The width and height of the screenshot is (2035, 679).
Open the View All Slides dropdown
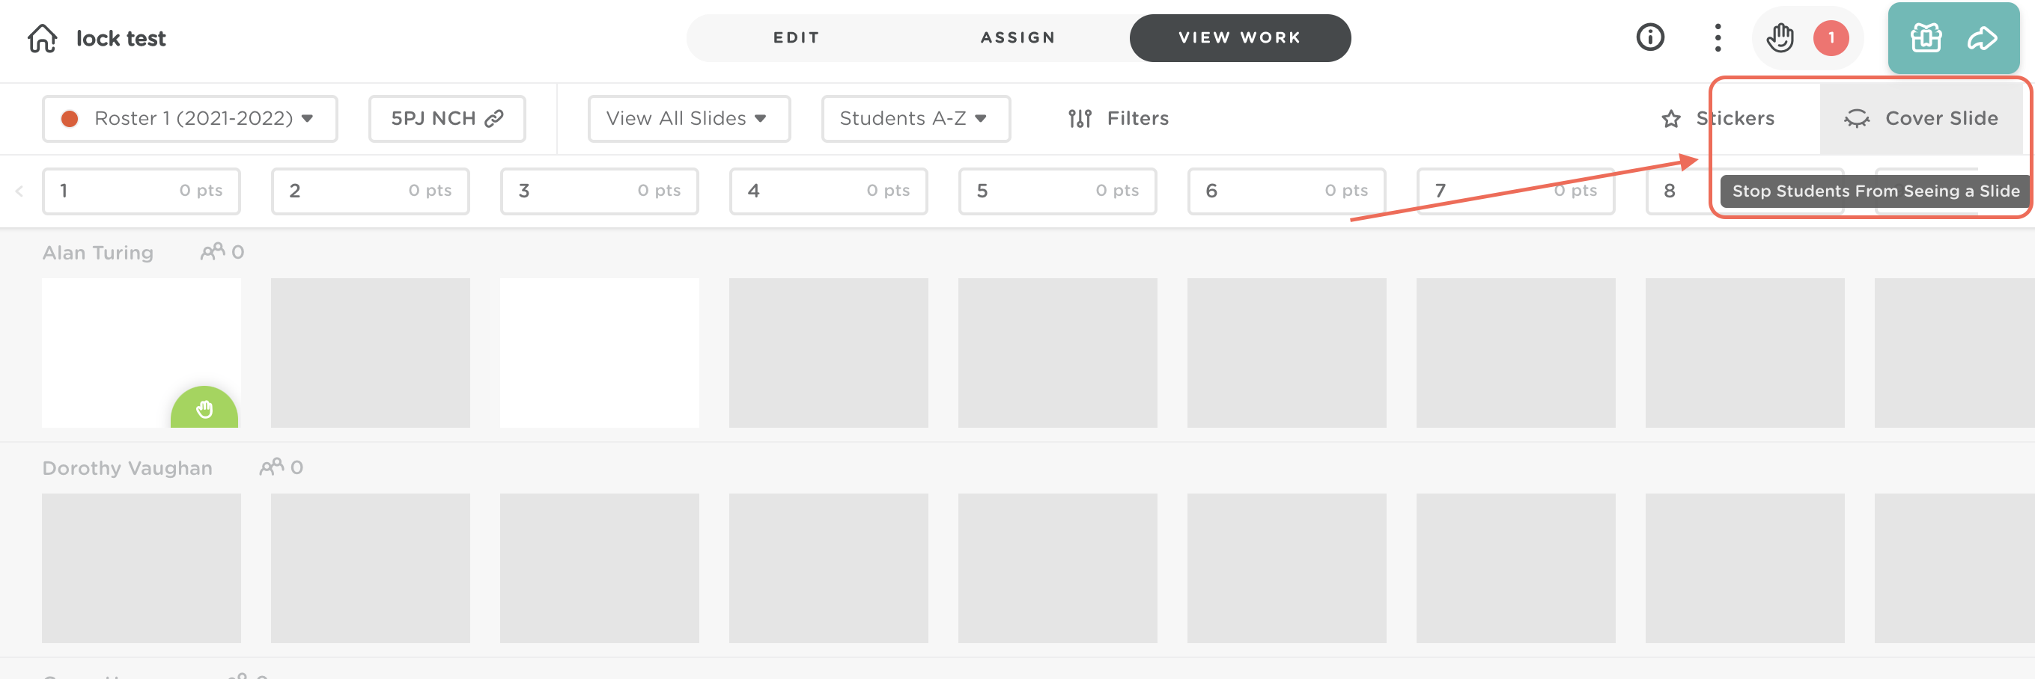tap(688, 118)
